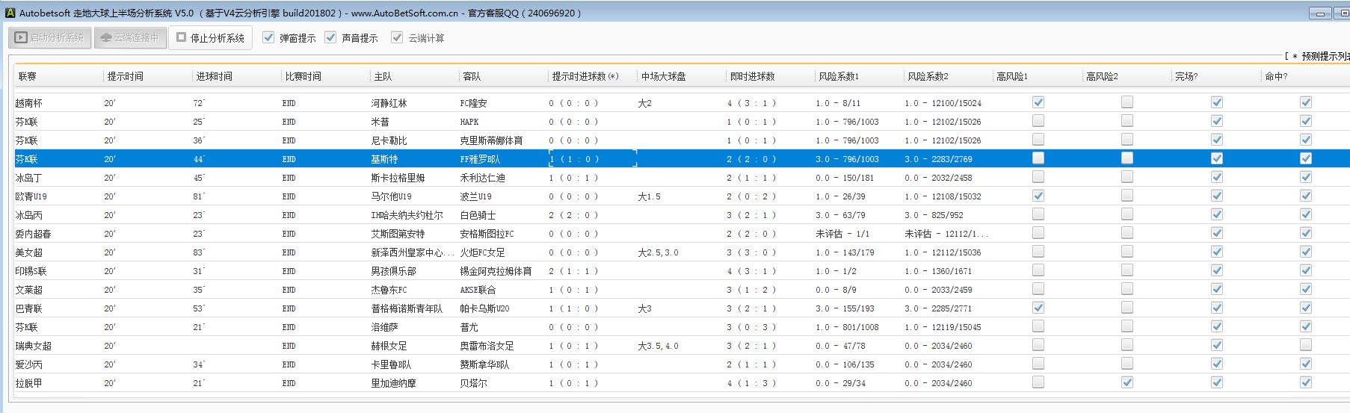Uncheck 高风险2 box in the 里加迪纳摩 row

click(1127, 382)
